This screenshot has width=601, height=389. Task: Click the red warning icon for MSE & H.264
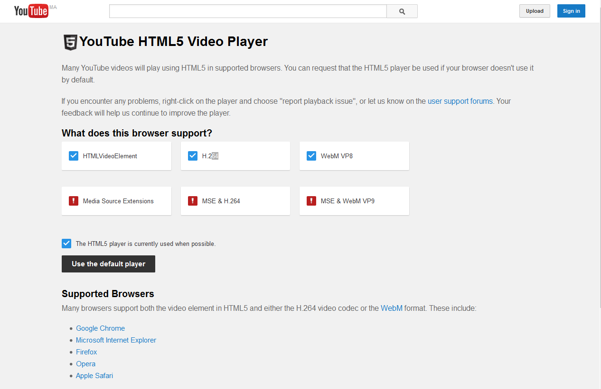[x=193, y=201]
